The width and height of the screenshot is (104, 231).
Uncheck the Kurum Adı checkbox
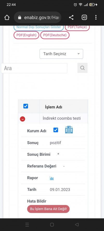(x=56, y=130)
